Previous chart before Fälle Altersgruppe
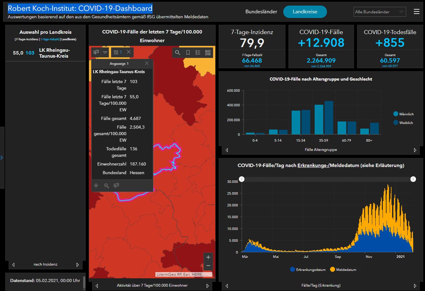This screenshot has width=425, height=291. point(227,150)
